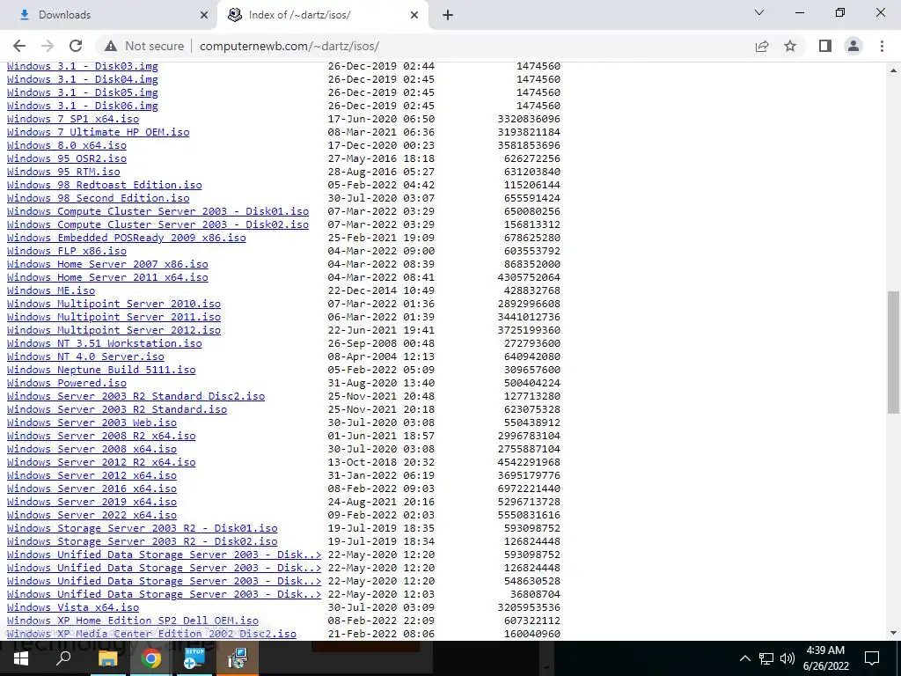Click the forward navigation arrow
Image resolution: width=901 pixels, height=676 pixels.
[48, 46]
